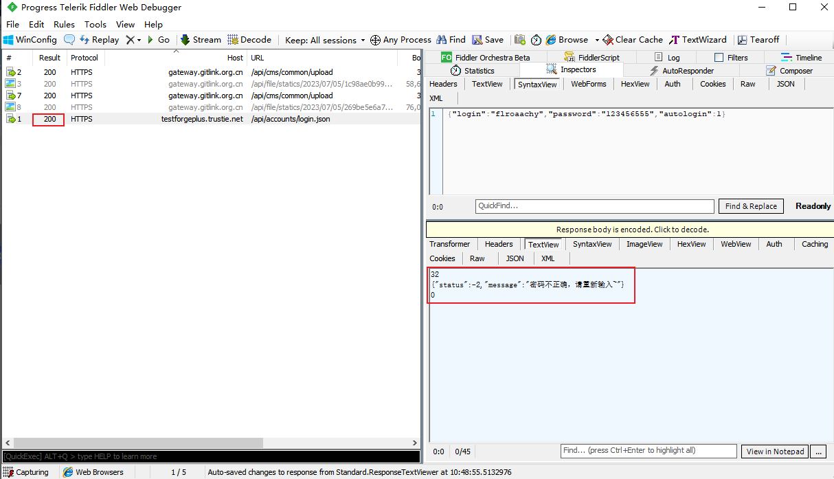Select the request WebForms tab
834x479 pixels.
click(589, 84)
